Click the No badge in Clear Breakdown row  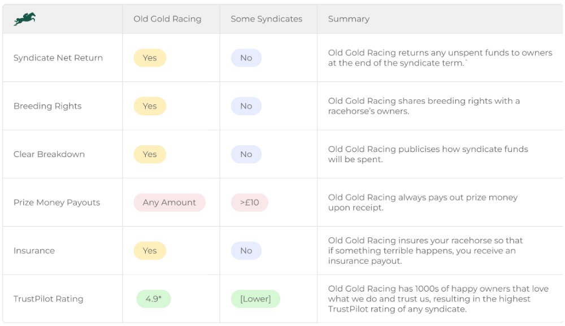point(246,154)
